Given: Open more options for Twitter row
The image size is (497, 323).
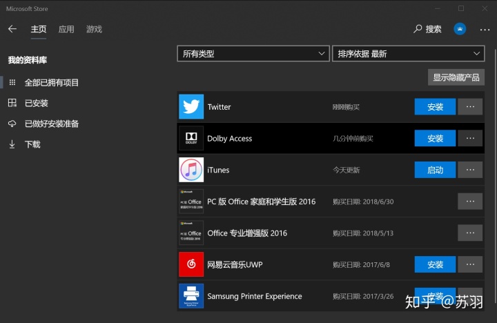Looking at the screenshot, I should (470, 106).
